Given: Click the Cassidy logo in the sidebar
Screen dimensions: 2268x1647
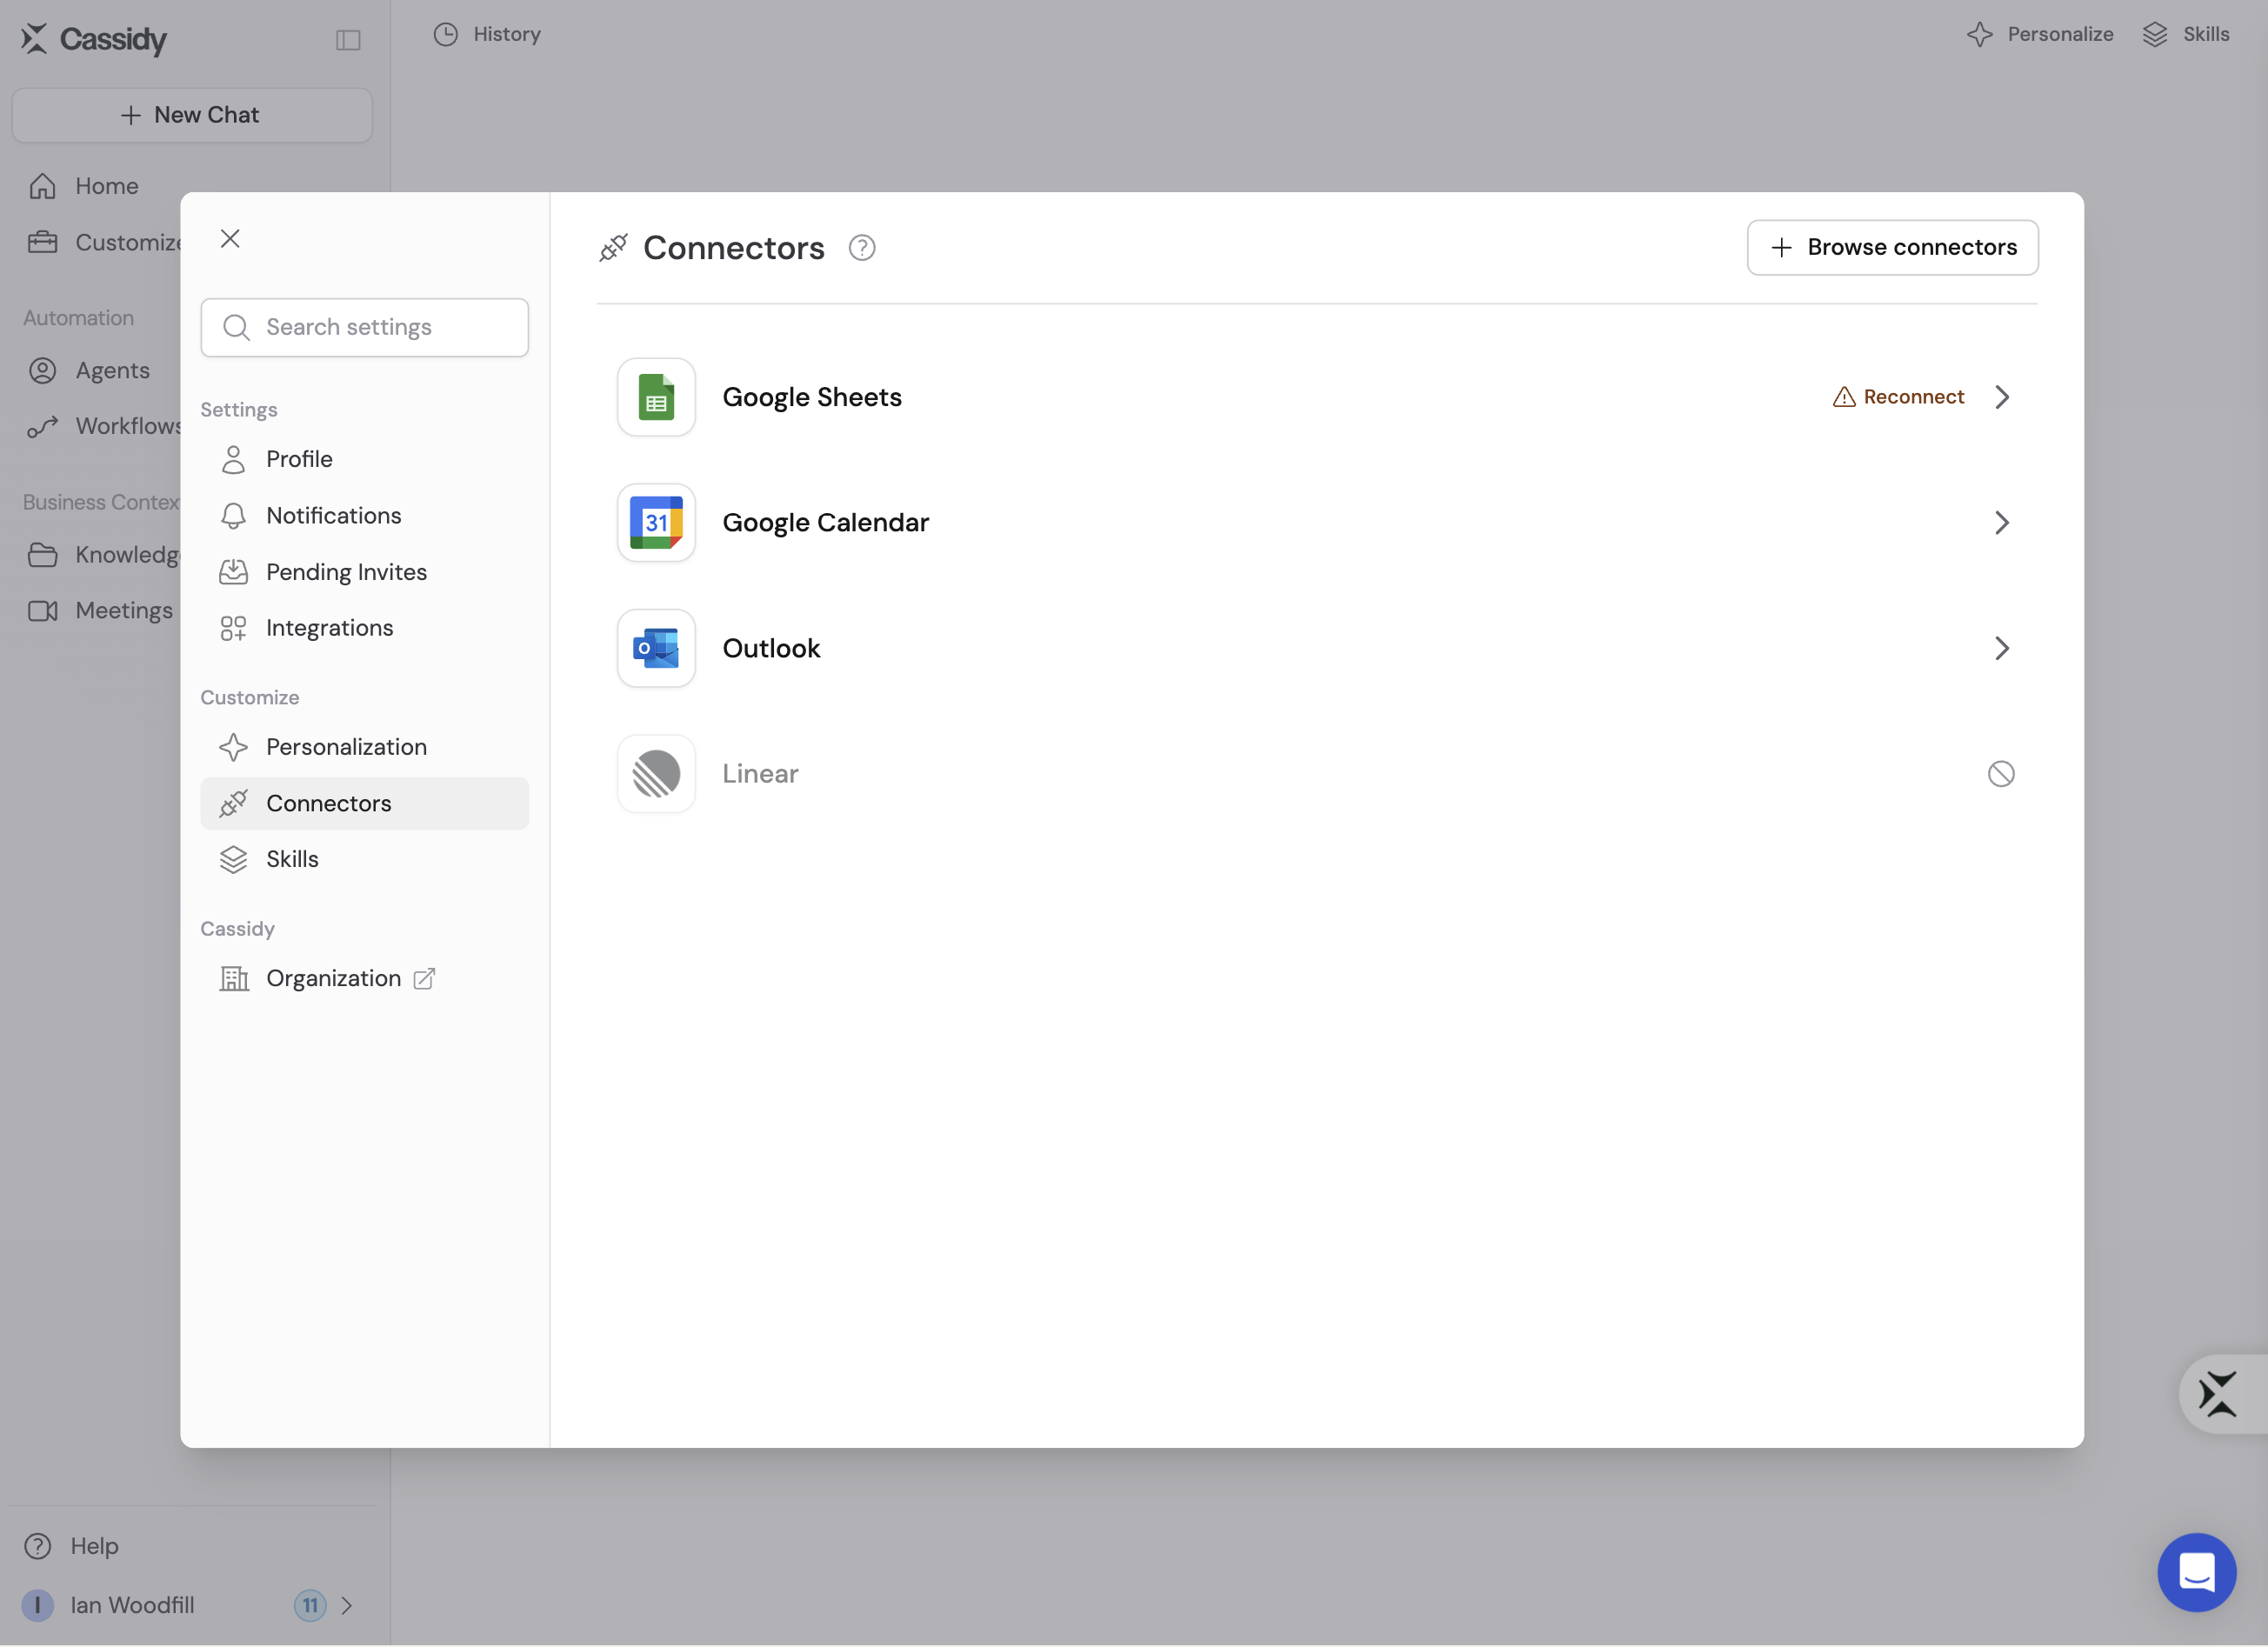Looking at the screenshot, I should [94, 39].
